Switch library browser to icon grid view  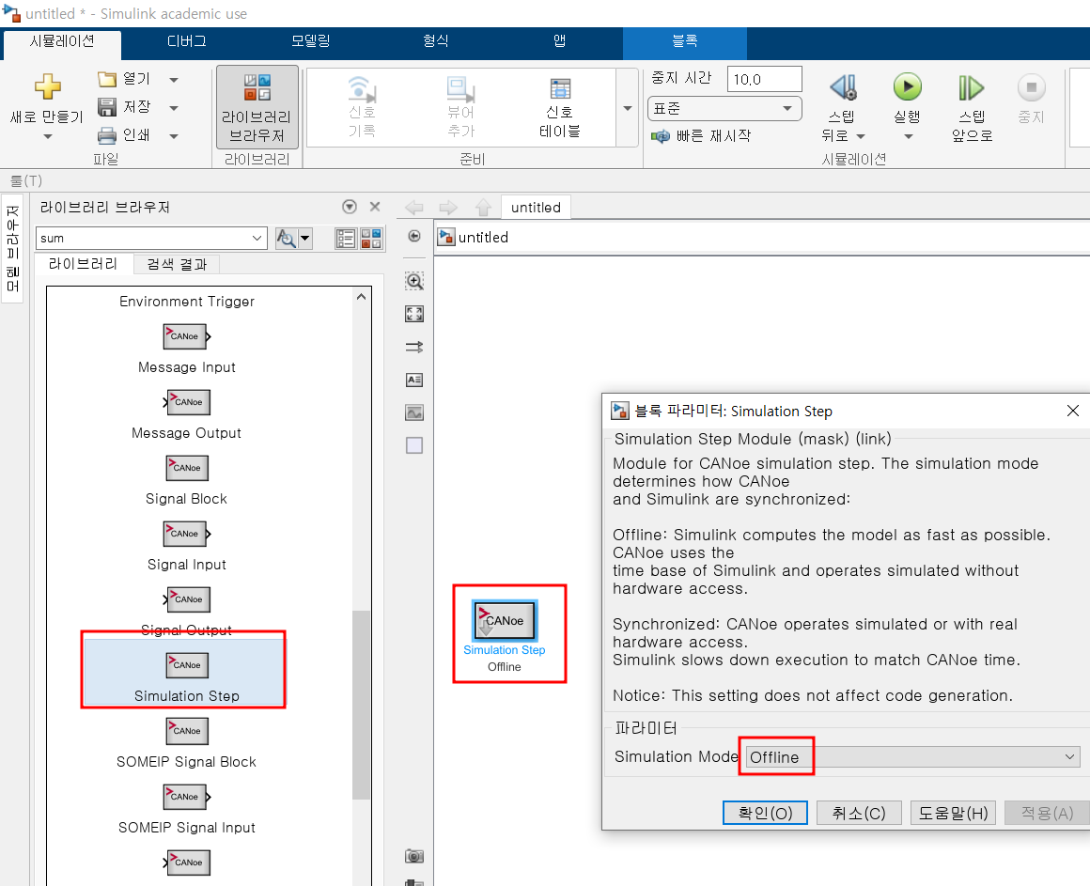(371, 239)
